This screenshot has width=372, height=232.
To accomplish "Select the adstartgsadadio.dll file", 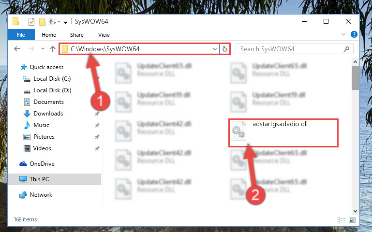I will [283, 133].
